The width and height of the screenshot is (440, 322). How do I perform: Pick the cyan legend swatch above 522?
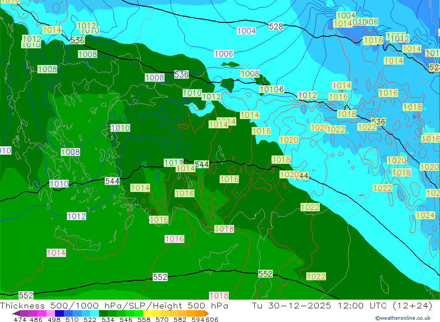click(95, 313)
